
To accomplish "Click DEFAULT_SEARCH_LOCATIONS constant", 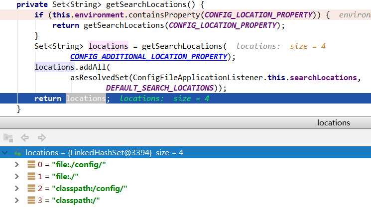I will pos(160,88).
